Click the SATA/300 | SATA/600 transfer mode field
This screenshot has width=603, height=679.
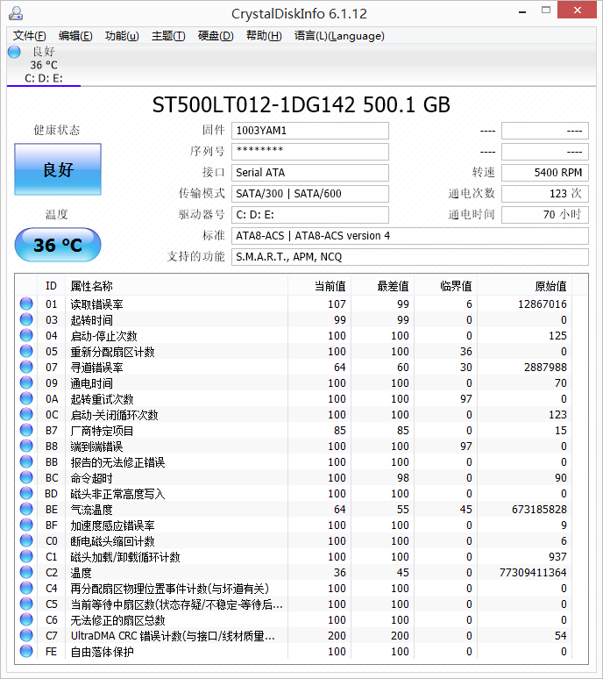[310, 194]
